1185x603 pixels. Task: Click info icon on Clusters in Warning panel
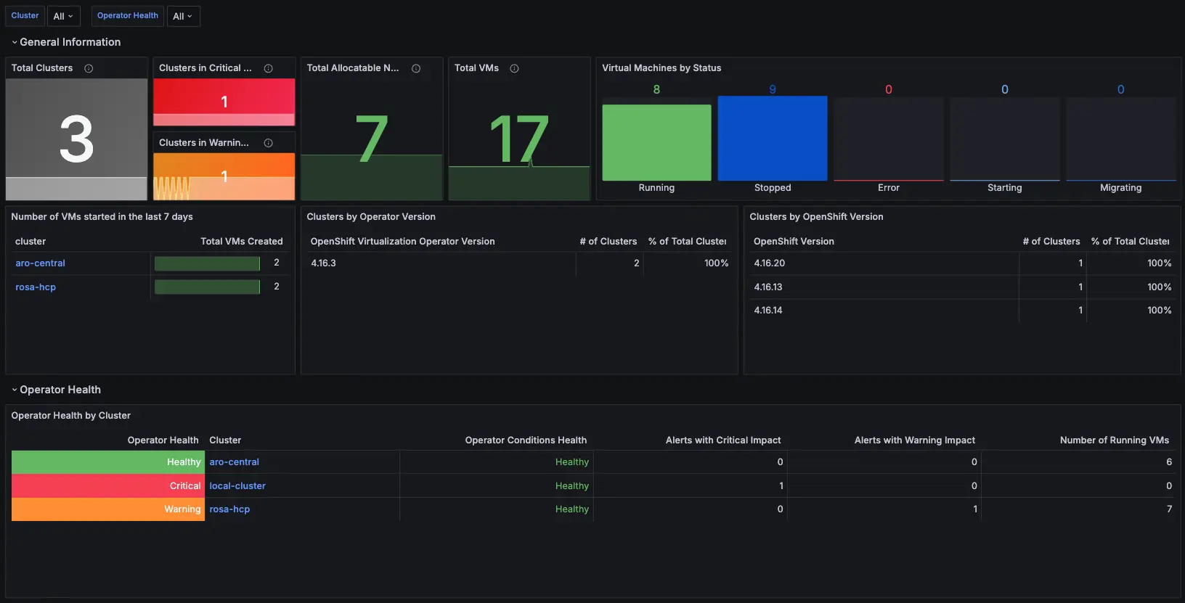pyautogui.click(x=268, y=143)
